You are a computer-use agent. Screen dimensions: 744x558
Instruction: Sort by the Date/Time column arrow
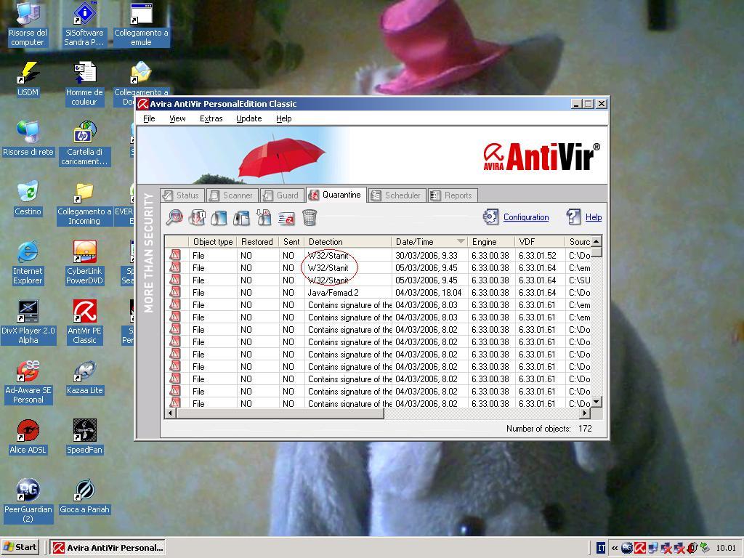click(x=460, y=241)
